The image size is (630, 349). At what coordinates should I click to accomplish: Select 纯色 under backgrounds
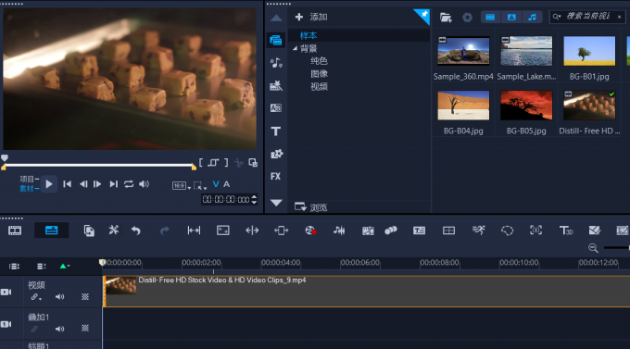(319, 61)
